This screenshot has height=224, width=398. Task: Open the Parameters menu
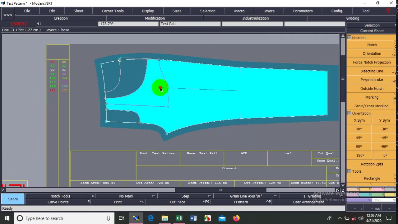click(303, 11)
